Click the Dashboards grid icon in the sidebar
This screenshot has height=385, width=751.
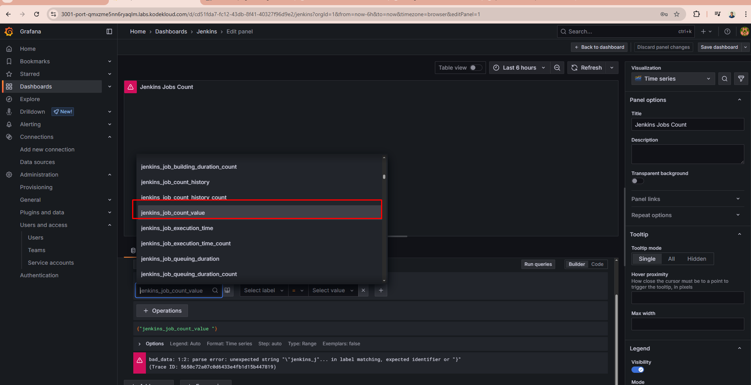pos(9,87)
